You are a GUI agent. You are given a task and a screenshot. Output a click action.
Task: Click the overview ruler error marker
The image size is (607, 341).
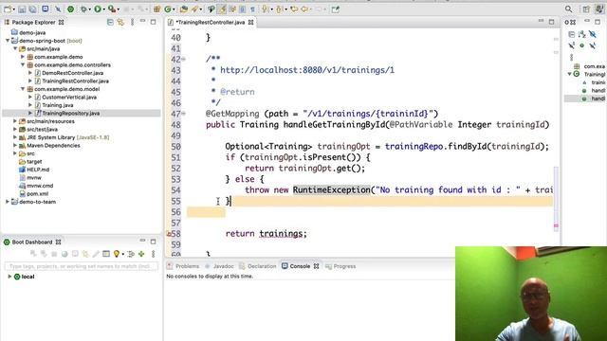click(x=556, y=225)
